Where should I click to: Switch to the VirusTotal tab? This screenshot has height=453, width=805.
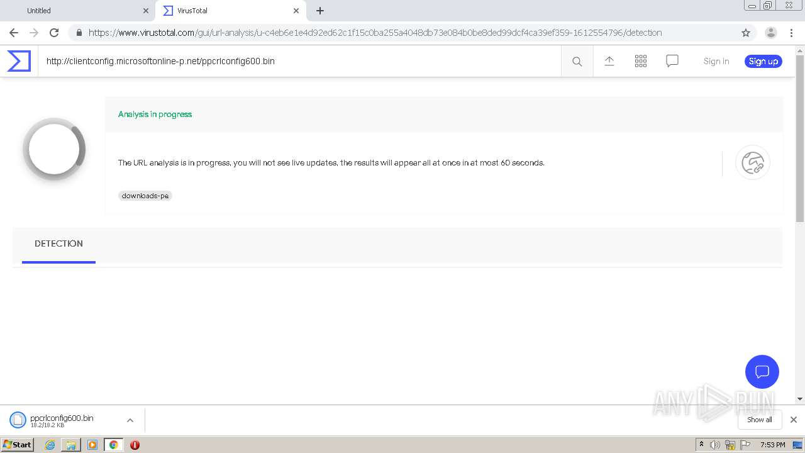(x=230, y=11)
